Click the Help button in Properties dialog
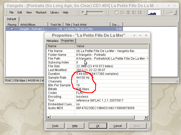 point(75,126)
